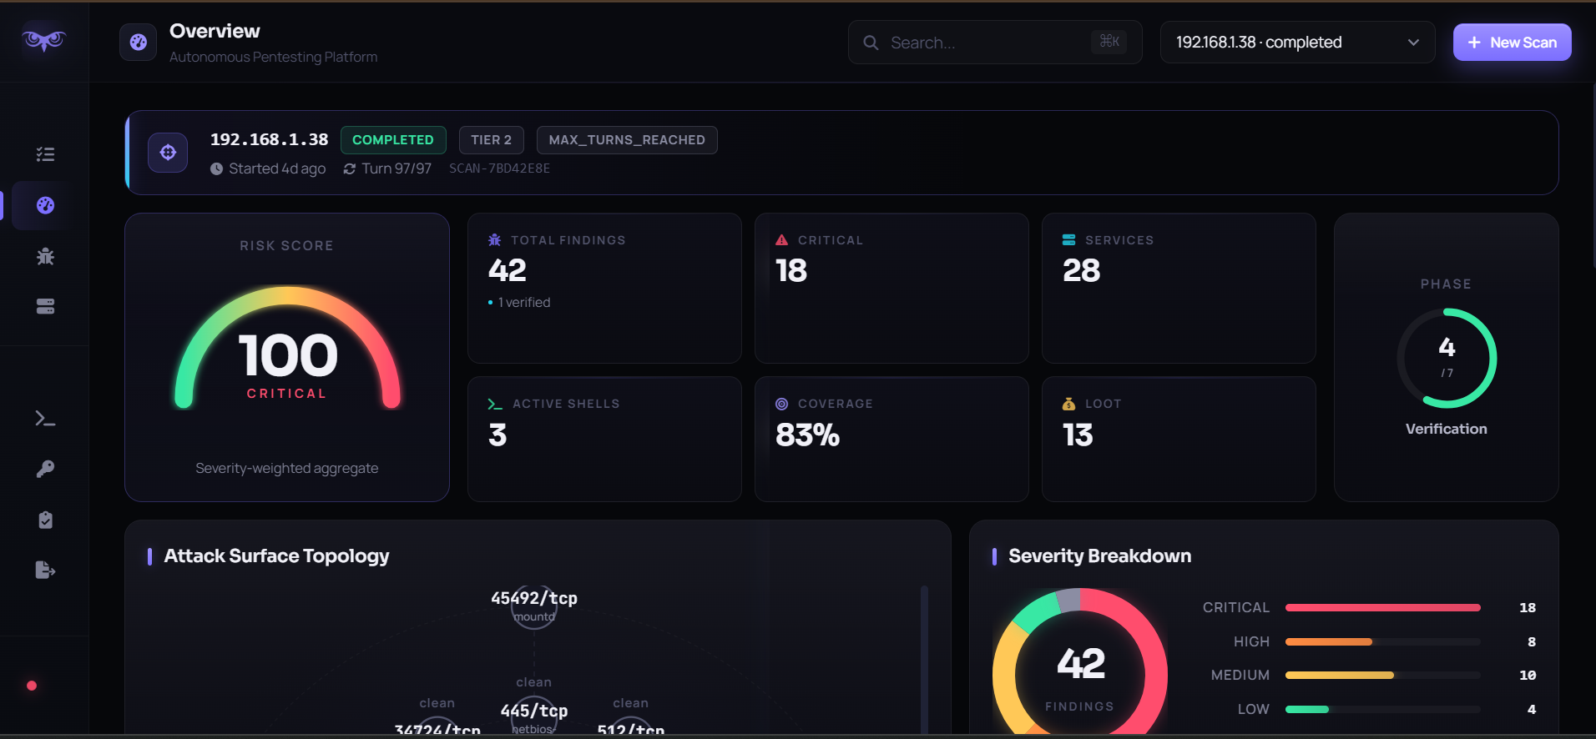Image resolution: width=1596 pixels, height=739 pixels.
Task: Open the findings bug sidebar icon
Action: tap(45, 256)
